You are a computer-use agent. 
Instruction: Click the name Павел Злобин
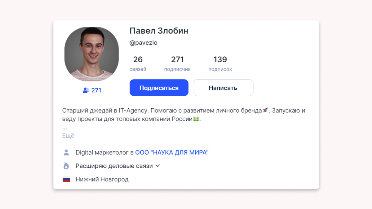[x=159, y=31]
